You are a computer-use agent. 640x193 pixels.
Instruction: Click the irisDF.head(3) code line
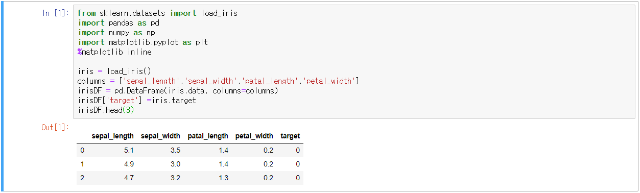point(106,110)
